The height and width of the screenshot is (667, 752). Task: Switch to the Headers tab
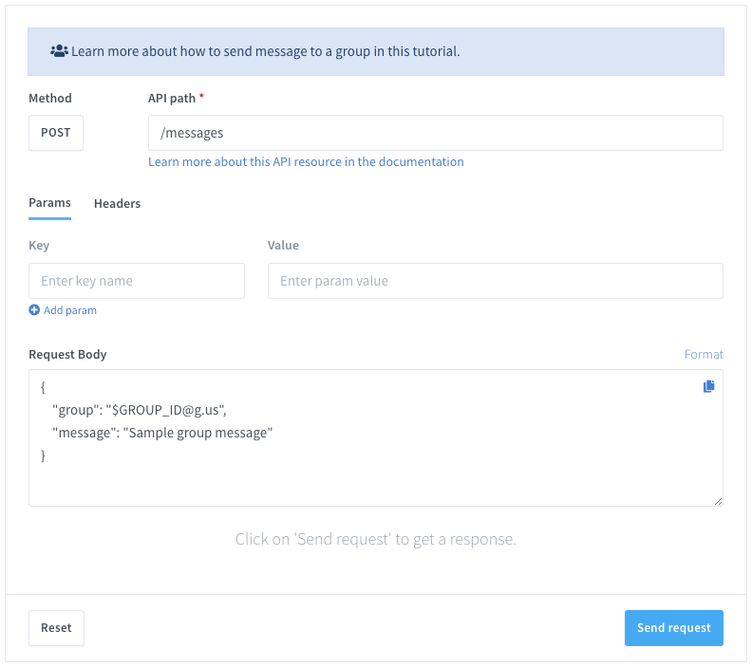pyautogui.click(x=117, y=203)
